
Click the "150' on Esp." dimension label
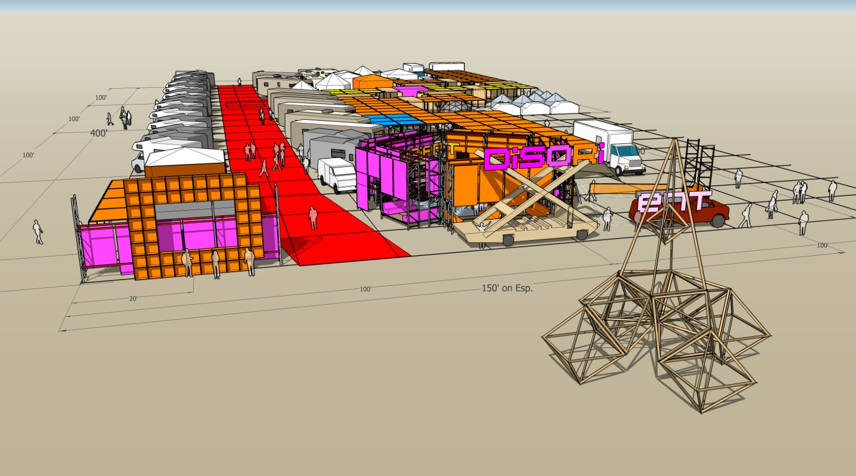click(x=507, y=288)
